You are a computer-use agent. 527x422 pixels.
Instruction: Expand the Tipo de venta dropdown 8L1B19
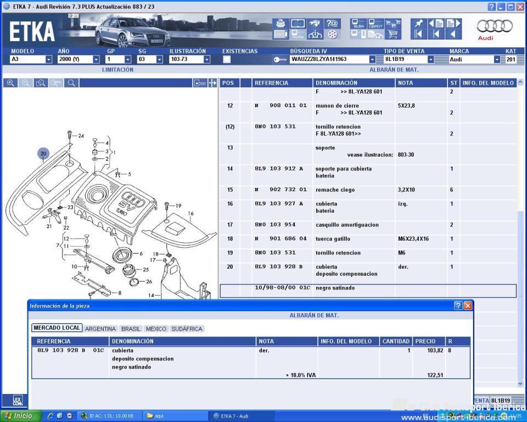[x=430, y=59]
